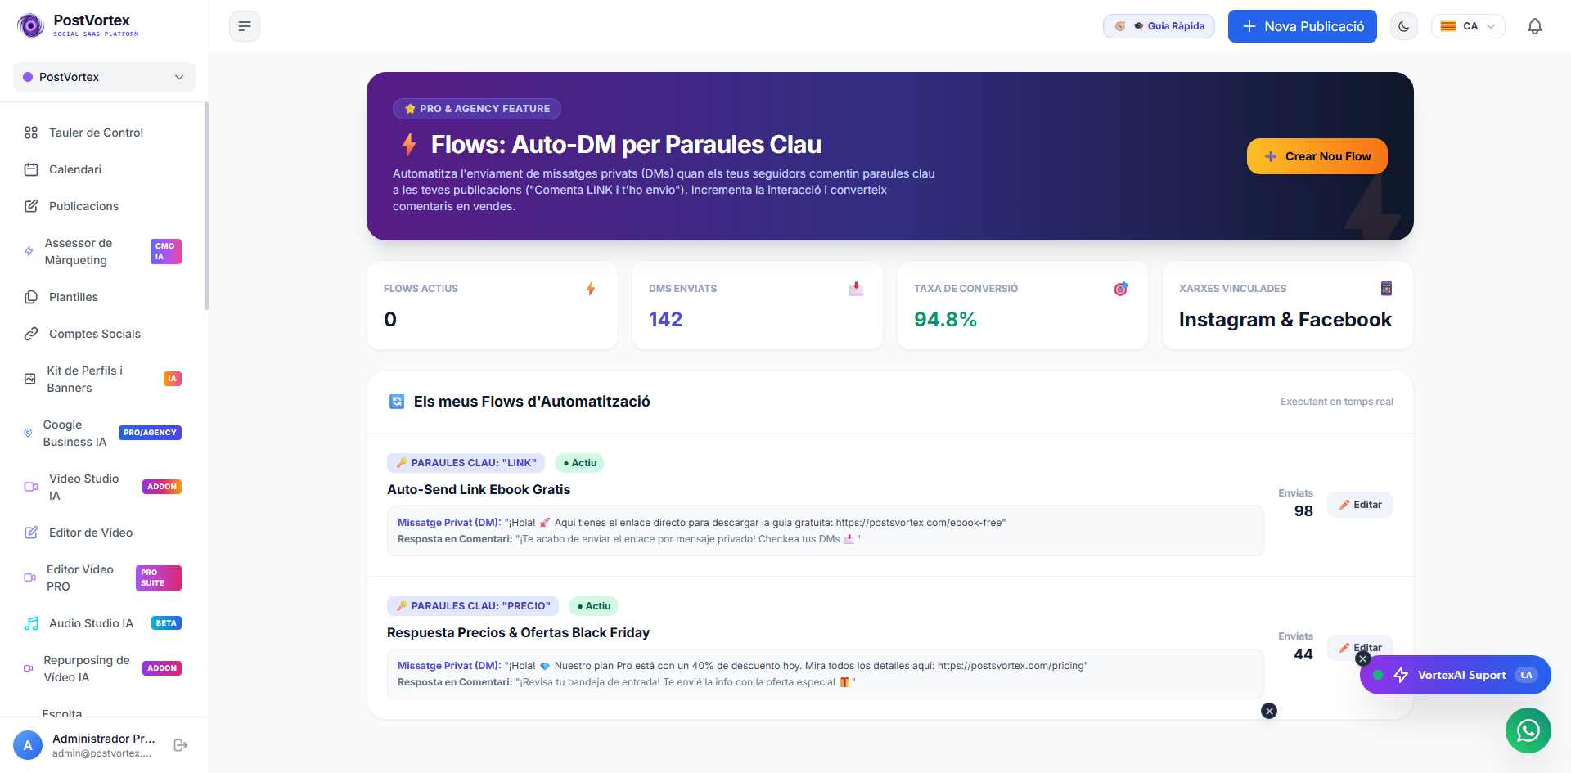Dismiss the VortexAI Suport widget

(x=1363, y=658)
